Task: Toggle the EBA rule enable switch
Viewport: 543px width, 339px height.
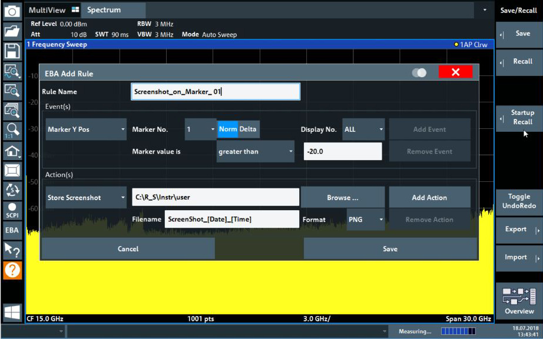Action: pos(419,72)
